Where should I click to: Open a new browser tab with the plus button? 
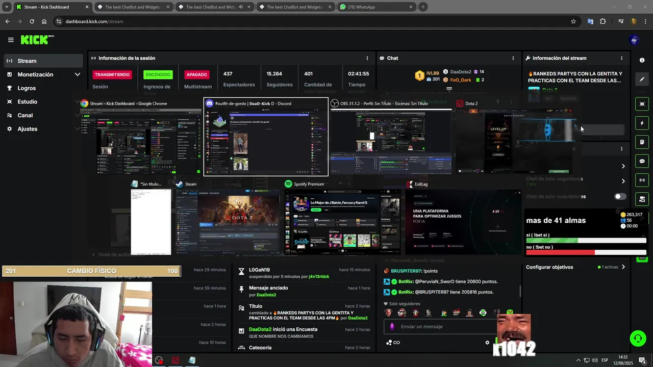tap(423, 7)
